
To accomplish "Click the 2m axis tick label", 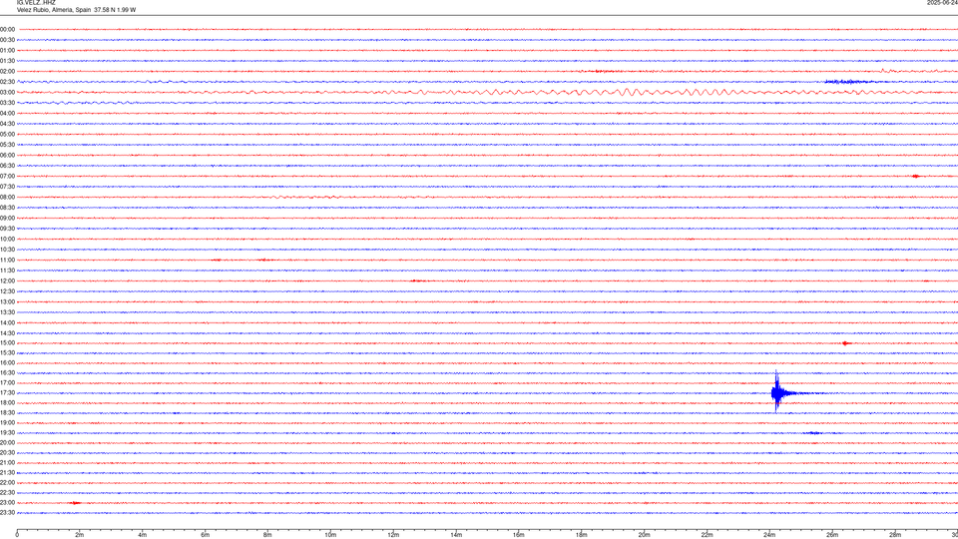I will (x=80, y=535).
